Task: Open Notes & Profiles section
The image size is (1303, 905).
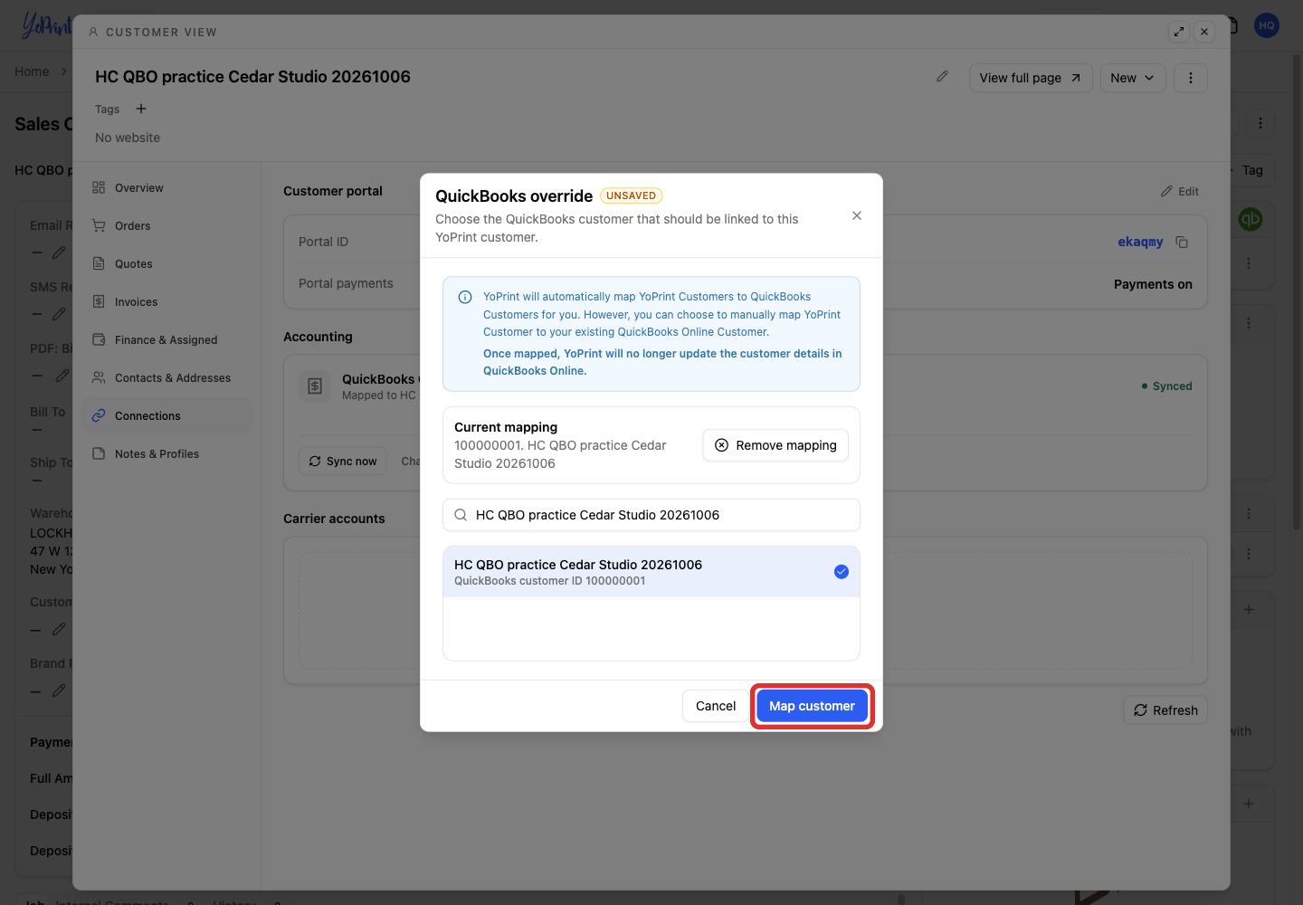Action: point(166,454)
